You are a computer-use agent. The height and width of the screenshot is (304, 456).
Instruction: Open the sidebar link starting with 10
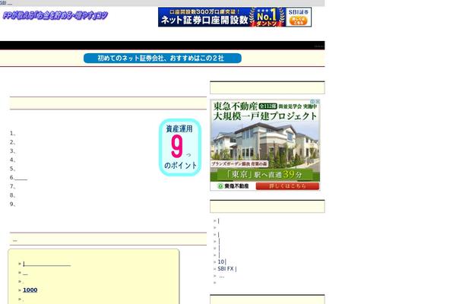(222, 261)
